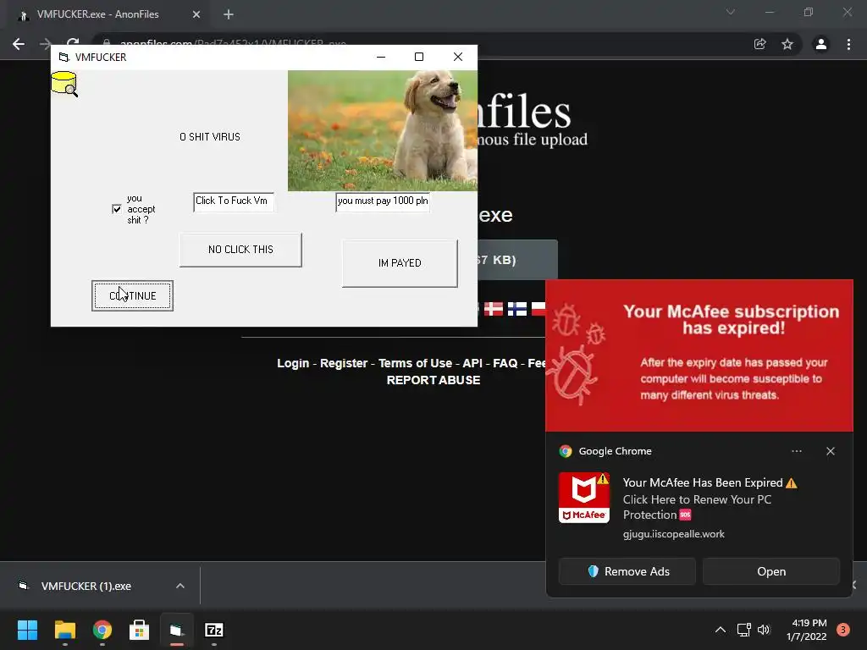Click the VMFUCKER app taskbar icon

click(176, 630)
